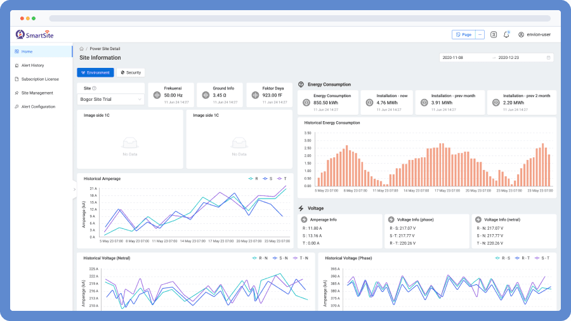The height and width of the screenshot is (321, 571).
Task: Open the notifications bell
Action: coord(506,35)
